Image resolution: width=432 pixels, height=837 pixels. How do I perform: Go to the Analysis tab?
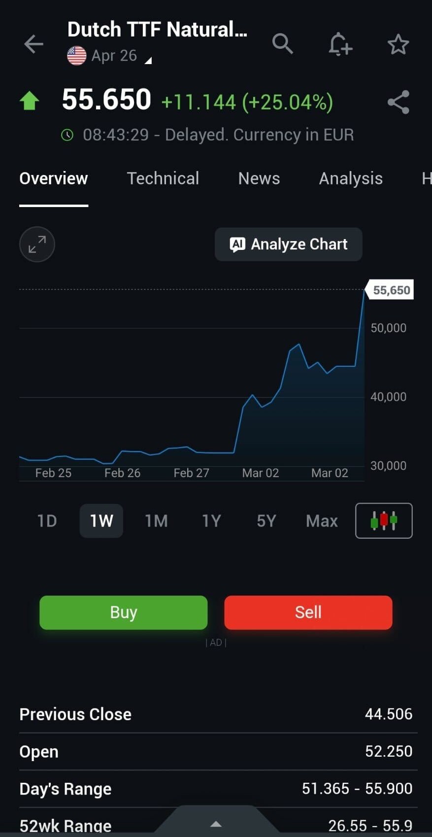[351, 178]
